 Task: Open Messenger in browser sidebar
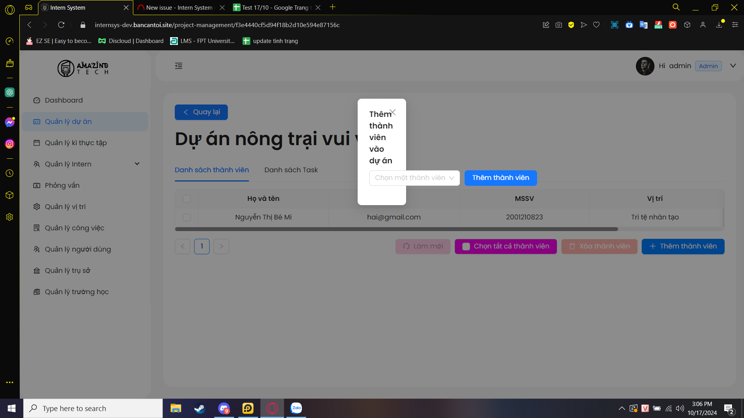coord(10,122)
